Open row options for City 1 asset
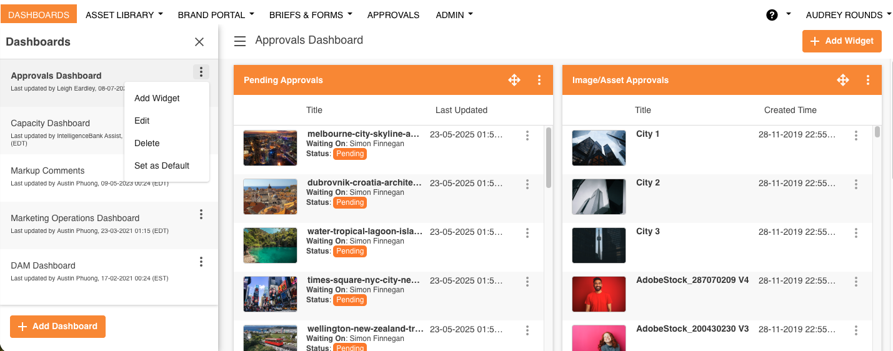 pyautogui.click(x=856, y=136)
